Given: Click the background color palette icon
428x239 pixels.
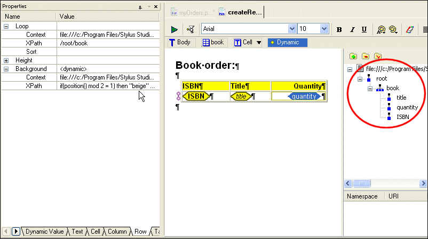Looking at the screenshot, I should (x=393, y=29).
